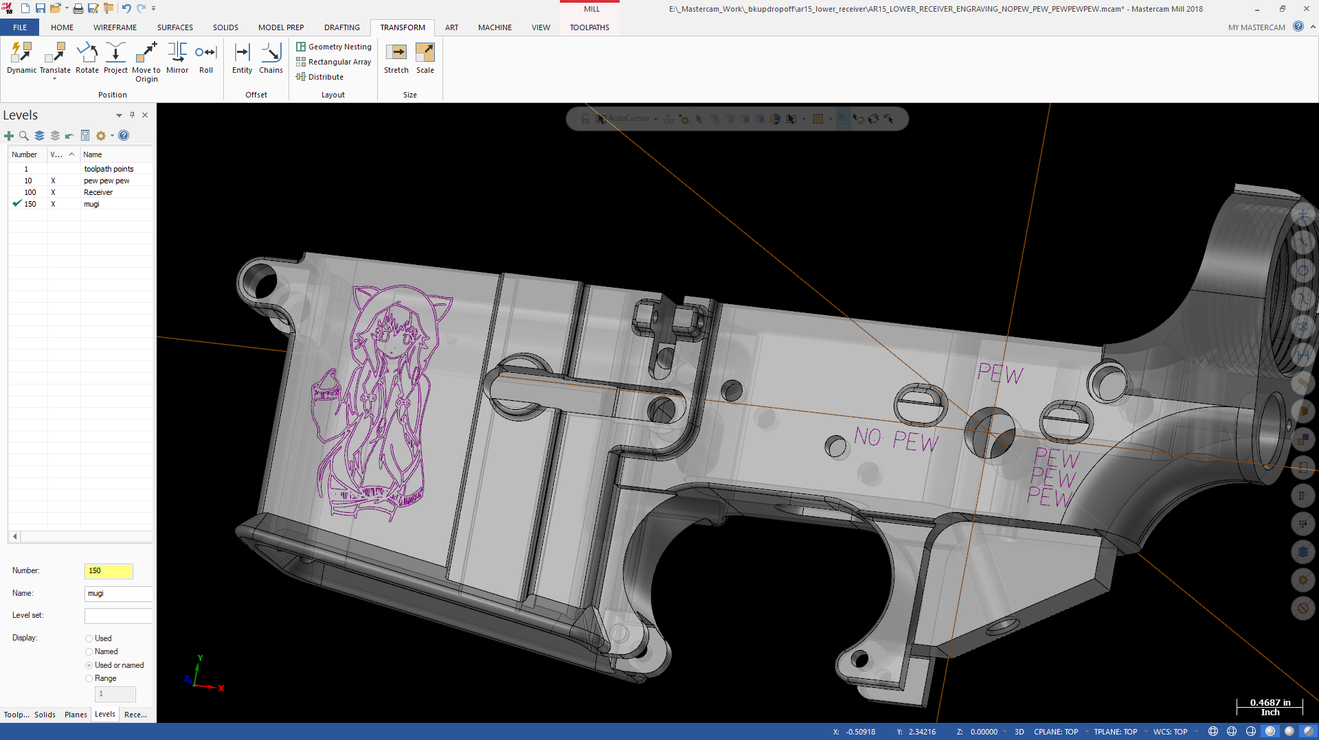Click the empty Level set field
1319x740 pixels.
click(118, 616)
